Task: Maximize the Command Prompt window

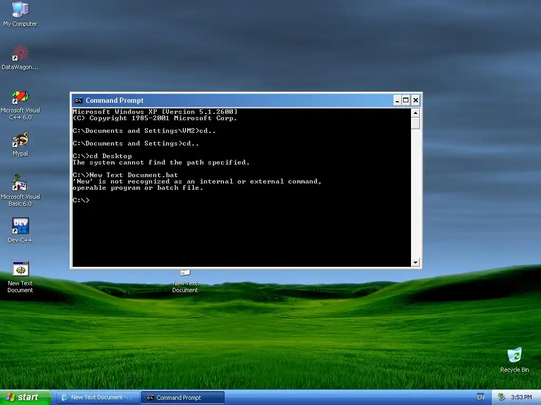Action: point(406,101)
